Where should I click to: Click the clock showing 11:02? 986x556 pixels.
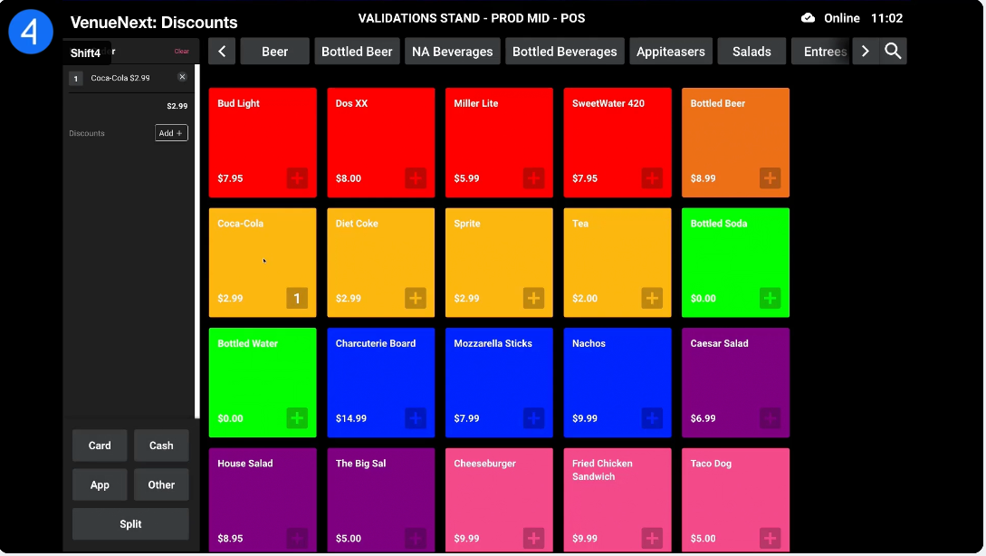(886, 18)
